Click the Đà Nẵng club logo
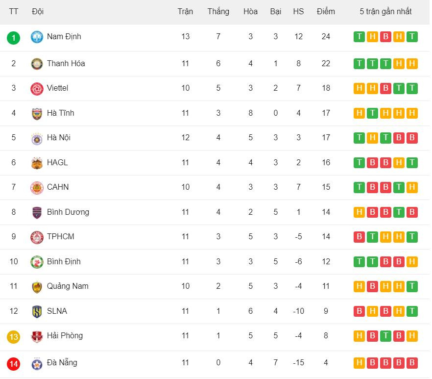This screenshot has width=432, height=379. pos(37,363)
